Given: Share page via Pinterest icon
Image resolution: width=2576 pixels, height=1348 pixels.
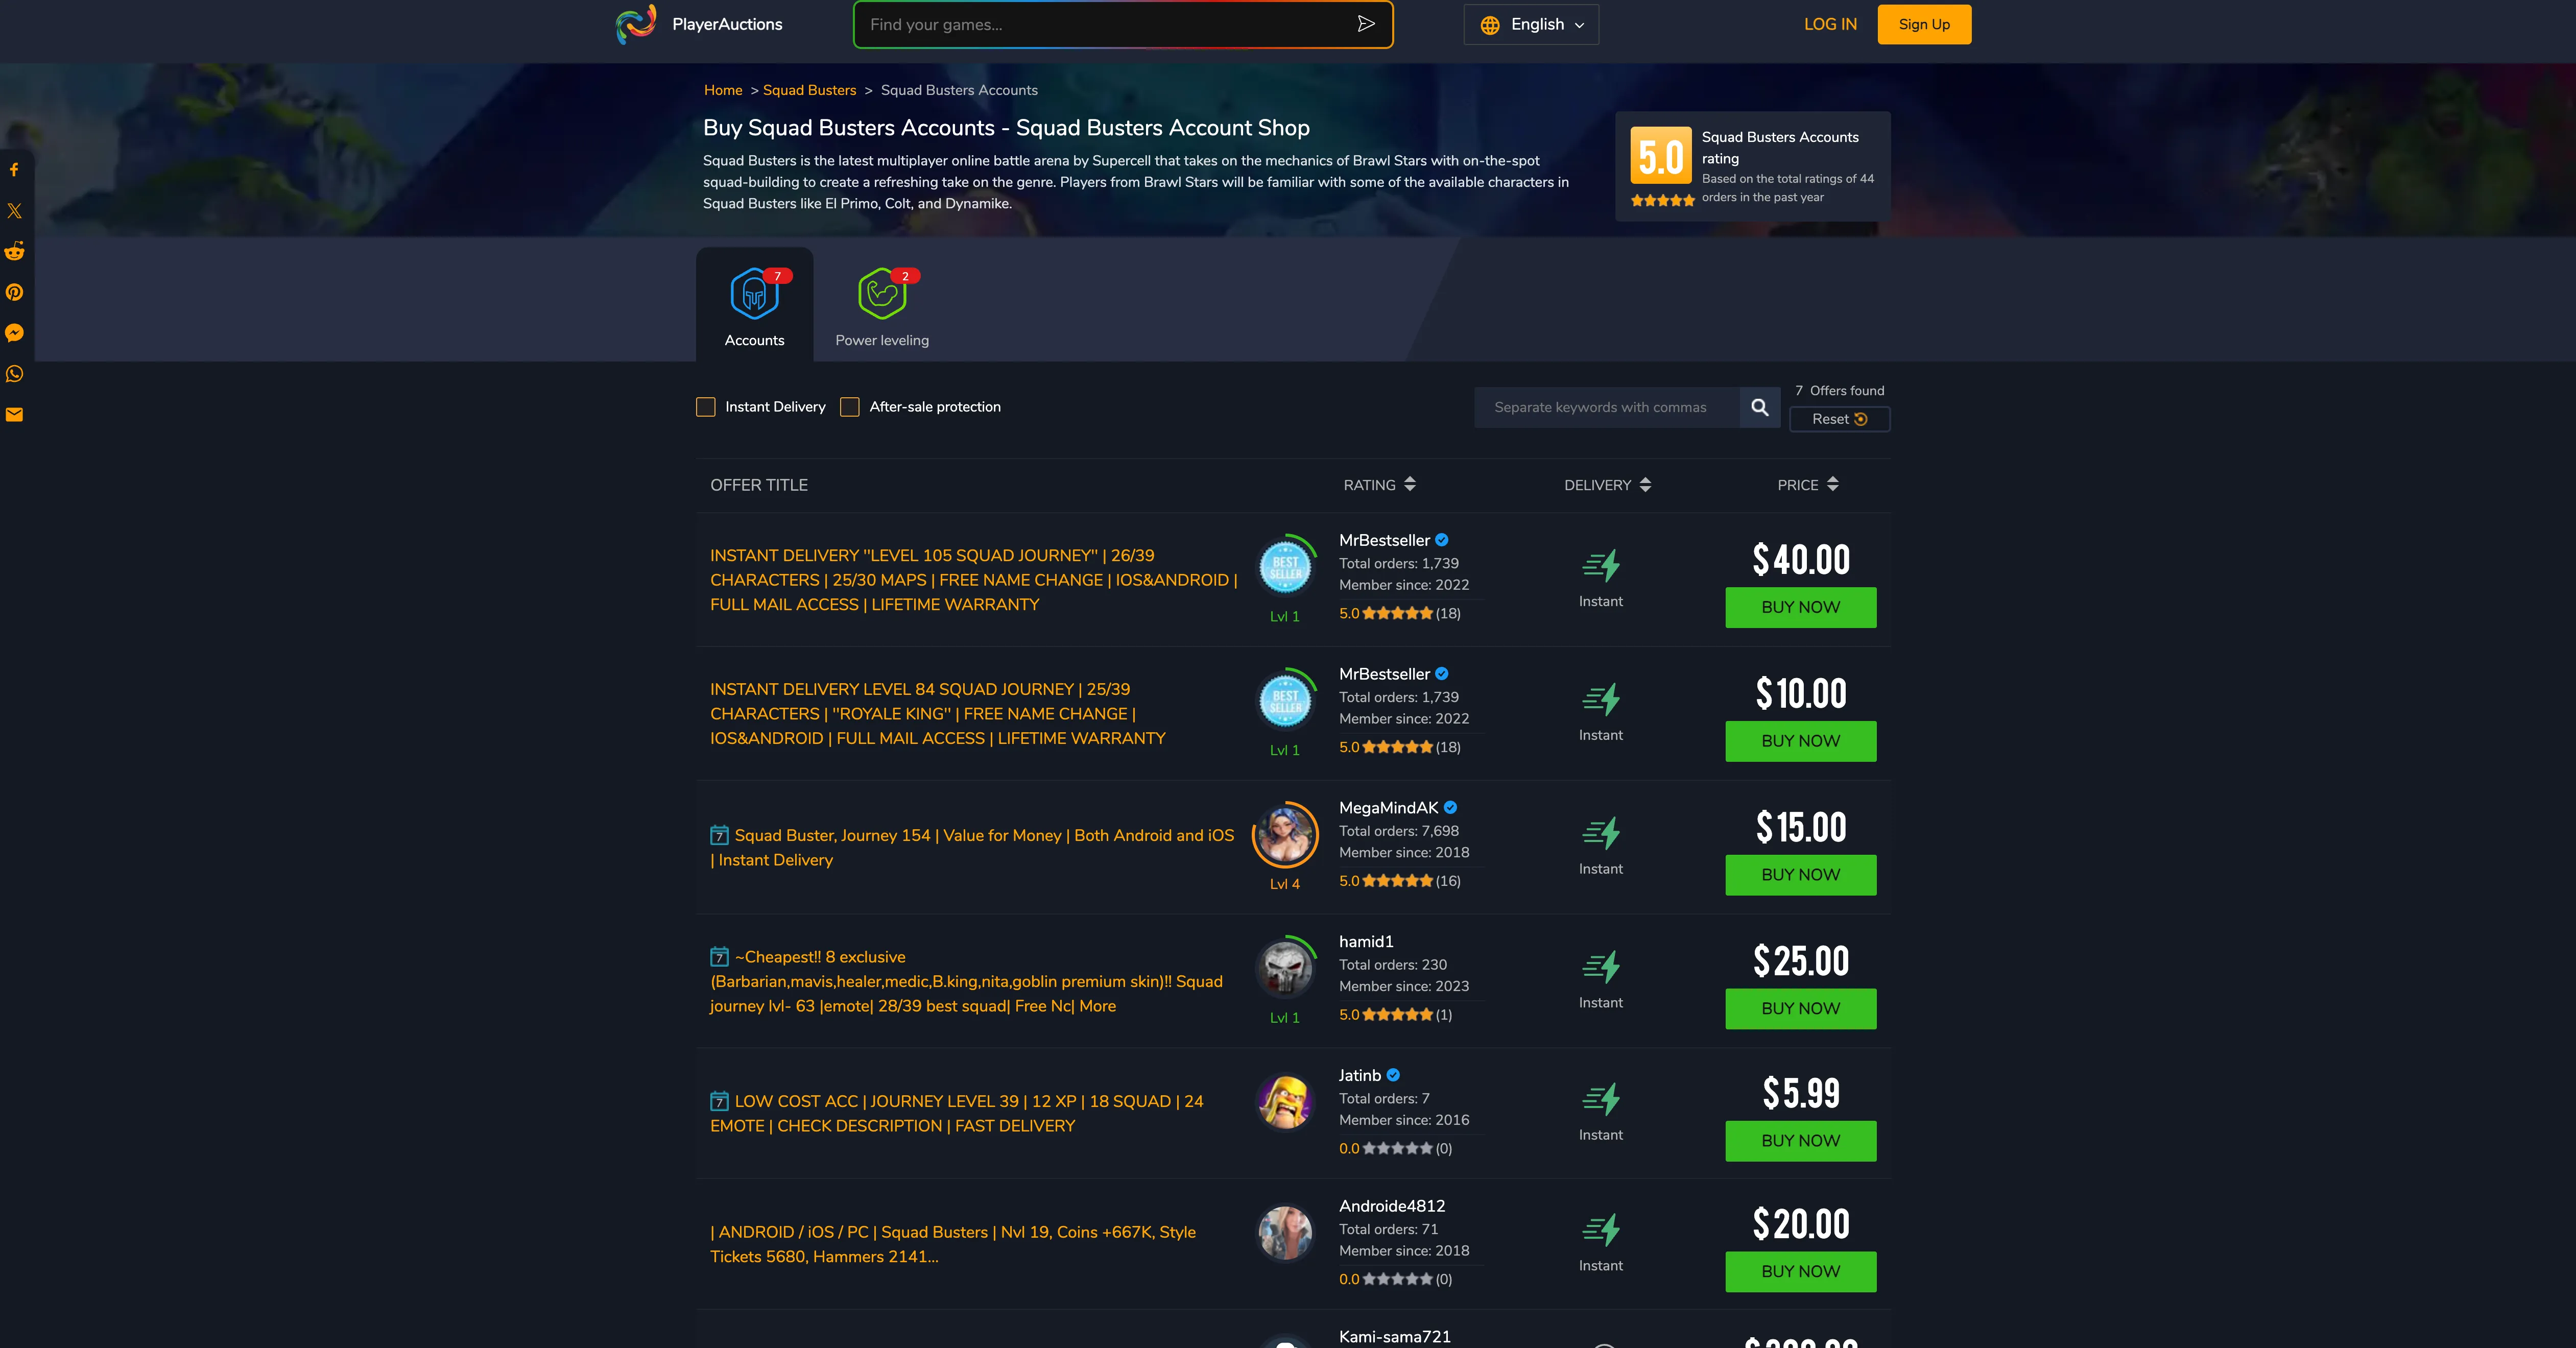Looking at the screenshot, I should (x=14, y=292).
